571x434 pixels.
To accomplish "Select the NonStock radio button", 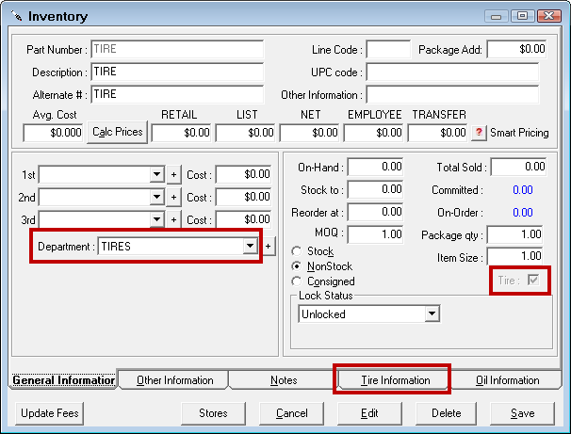I will (298, 266).
